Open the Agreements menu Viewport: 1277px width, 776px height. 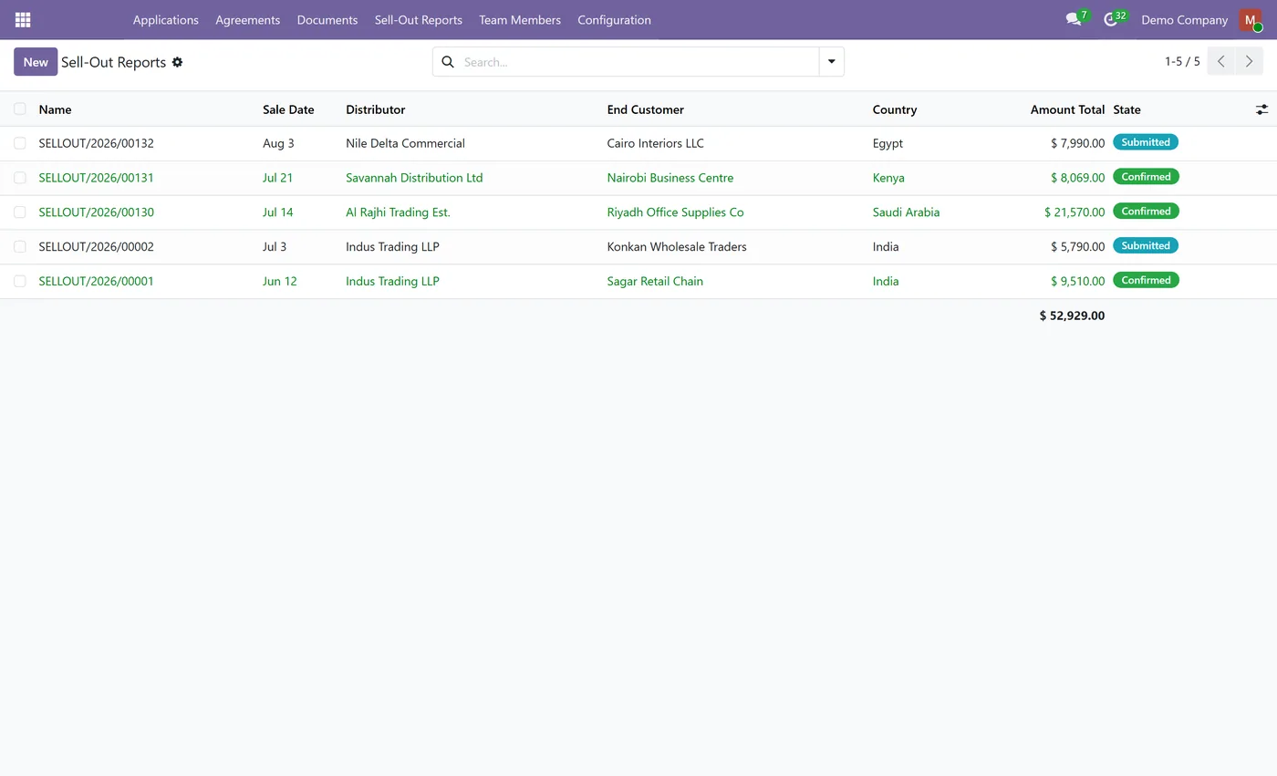pyautogui.click(x=248, y=20)
